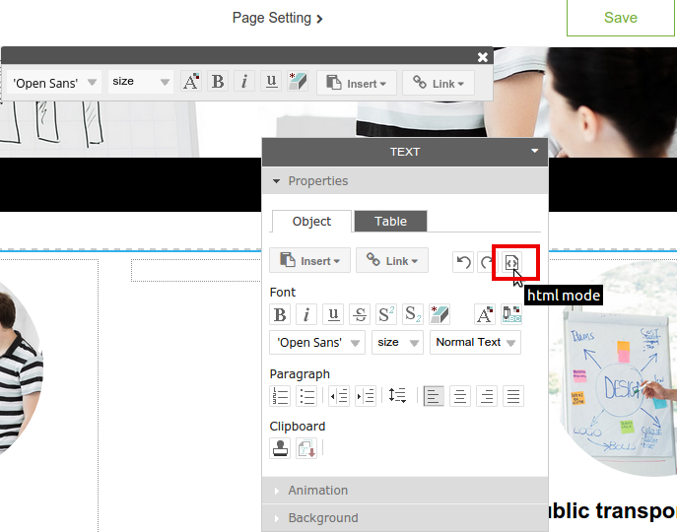Open the TEXT panel header menu arrow
Image resolution: width=677 pixels, height=532 pixels.
pos(534,151)
